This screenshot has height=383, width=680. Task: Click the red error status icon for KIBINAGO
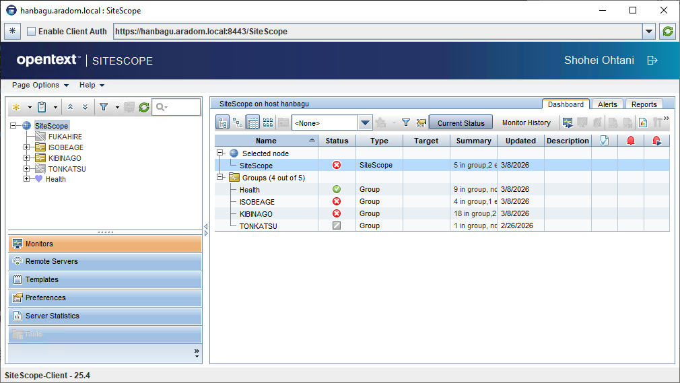337,213
